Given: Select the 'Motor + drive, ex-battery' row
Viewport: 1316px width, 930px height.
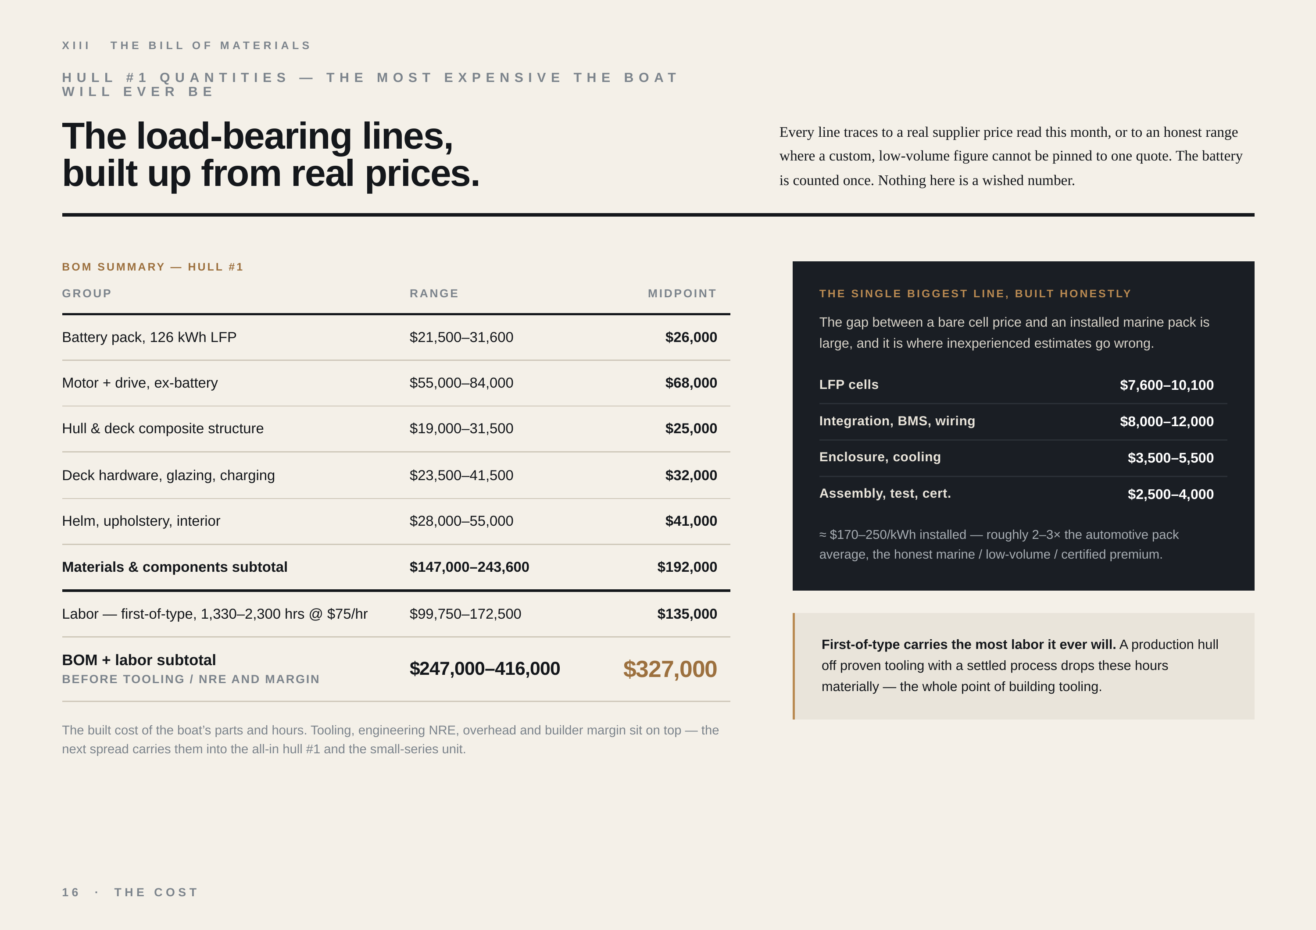Looking at the screenshot, I should (396, 383).
